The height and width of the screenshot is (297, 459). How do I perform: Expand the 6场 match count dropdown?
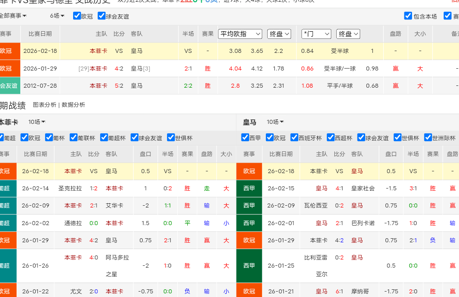pyautogui.click(x=57, y=16)
